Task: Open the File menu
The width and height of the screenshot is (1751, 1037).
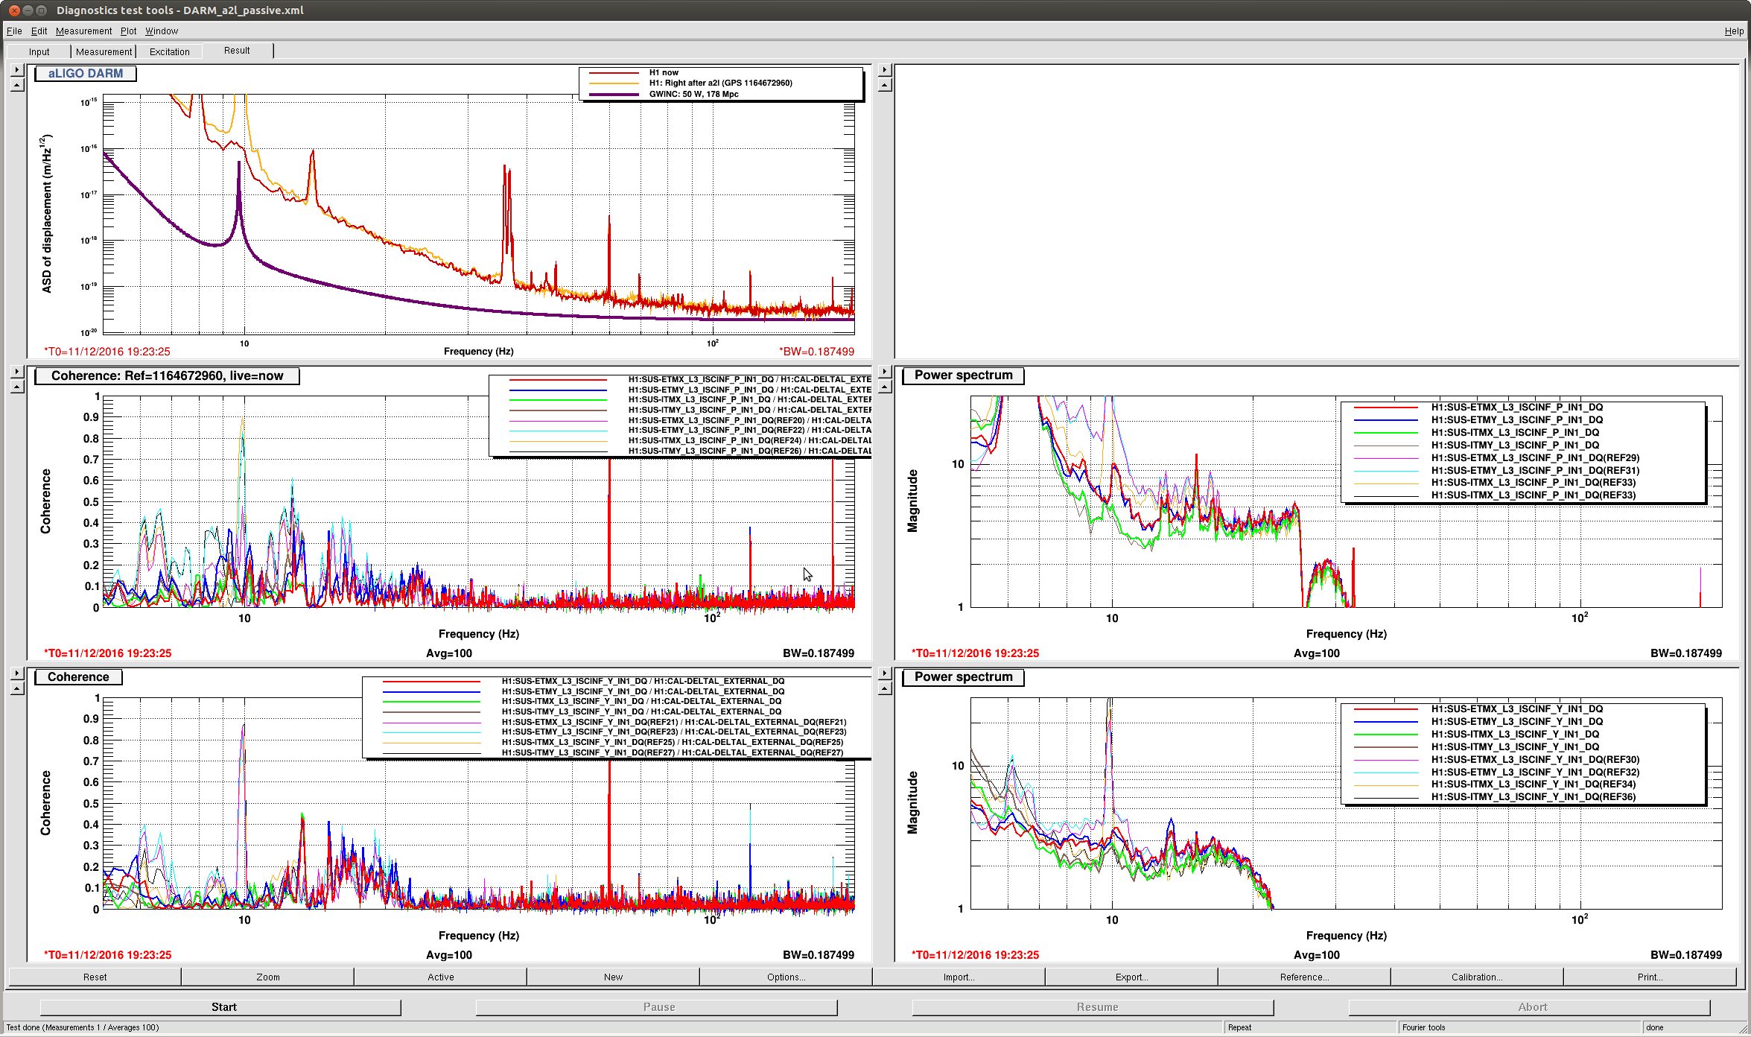Action: (14, 31)
